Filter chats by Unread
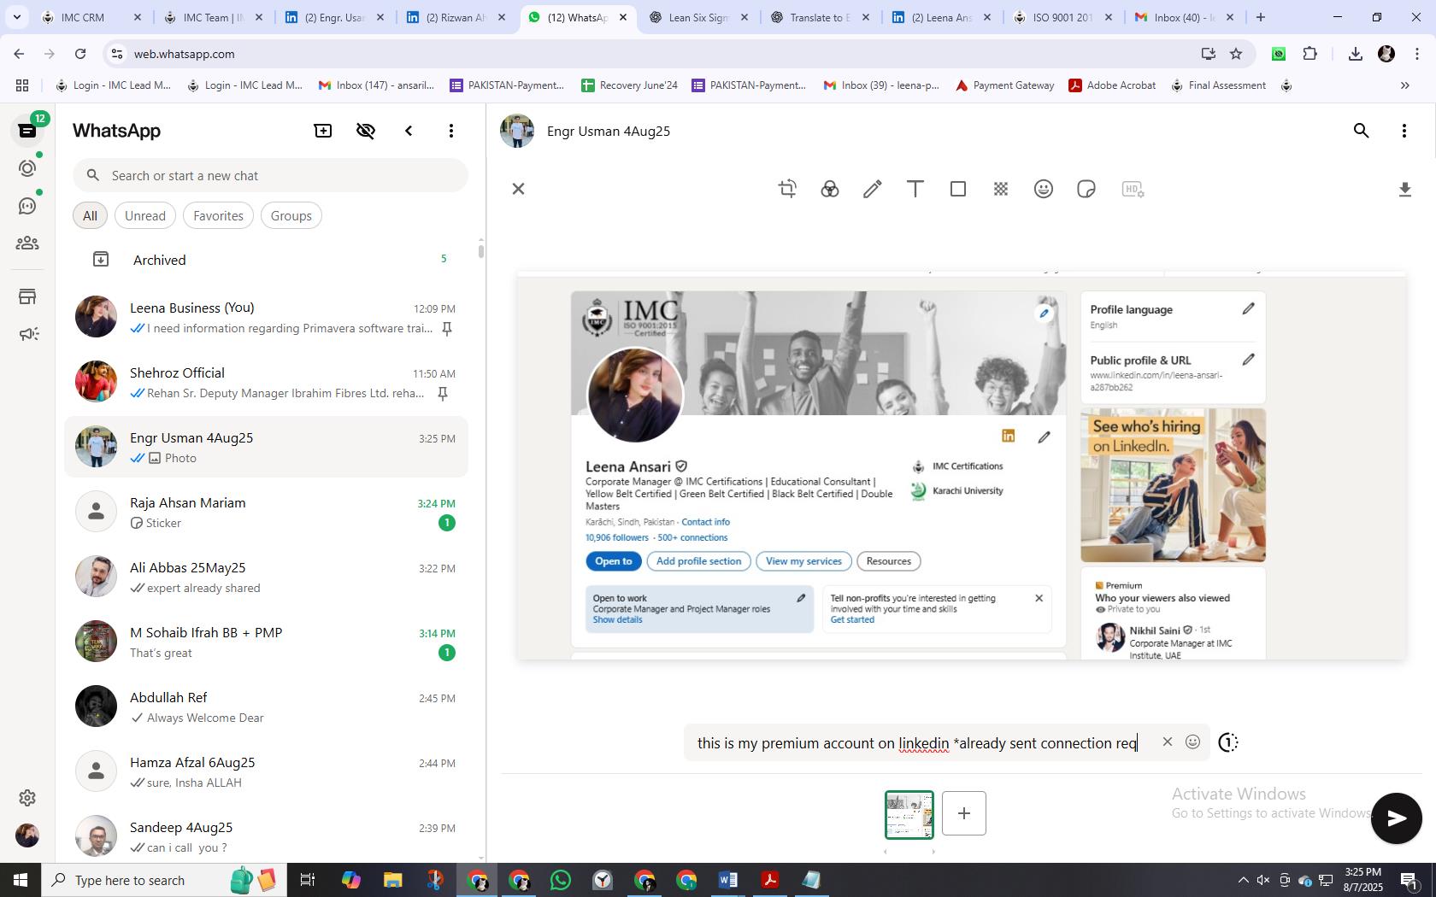Screen dimensions: 1436x897 (x=145, y=215)
